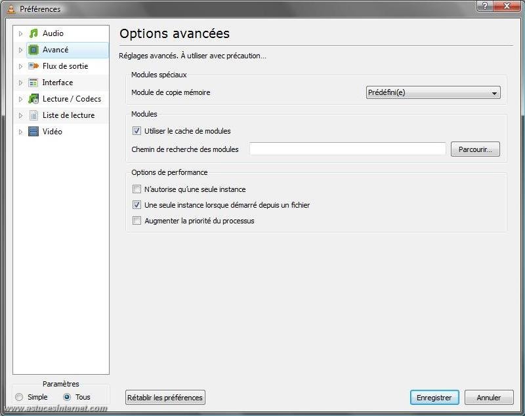Expand the Interface tree node arrow
The height and width of the screenshot is (416, 525).
click(20, 83)
